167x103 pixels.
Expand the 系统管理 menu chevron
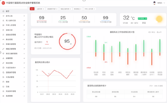click(24, 96)
